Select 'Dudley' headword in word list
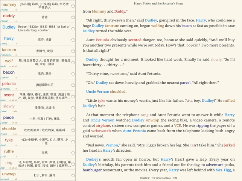 (9, 27)
